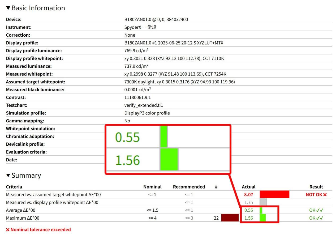Image resolution: width=336 pixels, height=235 pixels.
Task: Click the small green bar beside 0.55 in Summary
Action: 261,210
